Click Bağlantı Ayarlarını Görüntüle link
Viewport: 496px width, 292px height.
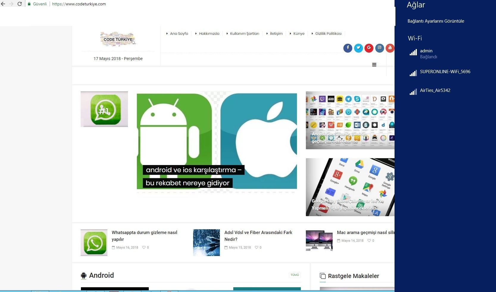click(x=436, y=21)
